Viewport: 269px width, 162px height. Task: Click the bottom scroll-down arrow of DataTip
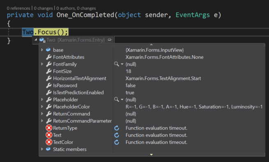(x=151, y=155)
